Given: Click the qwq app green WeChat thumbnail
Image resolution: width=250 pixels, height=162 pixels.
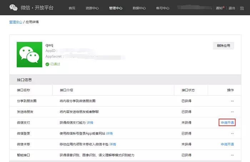Looking at the screenshot, I should (x=30, y=54).
